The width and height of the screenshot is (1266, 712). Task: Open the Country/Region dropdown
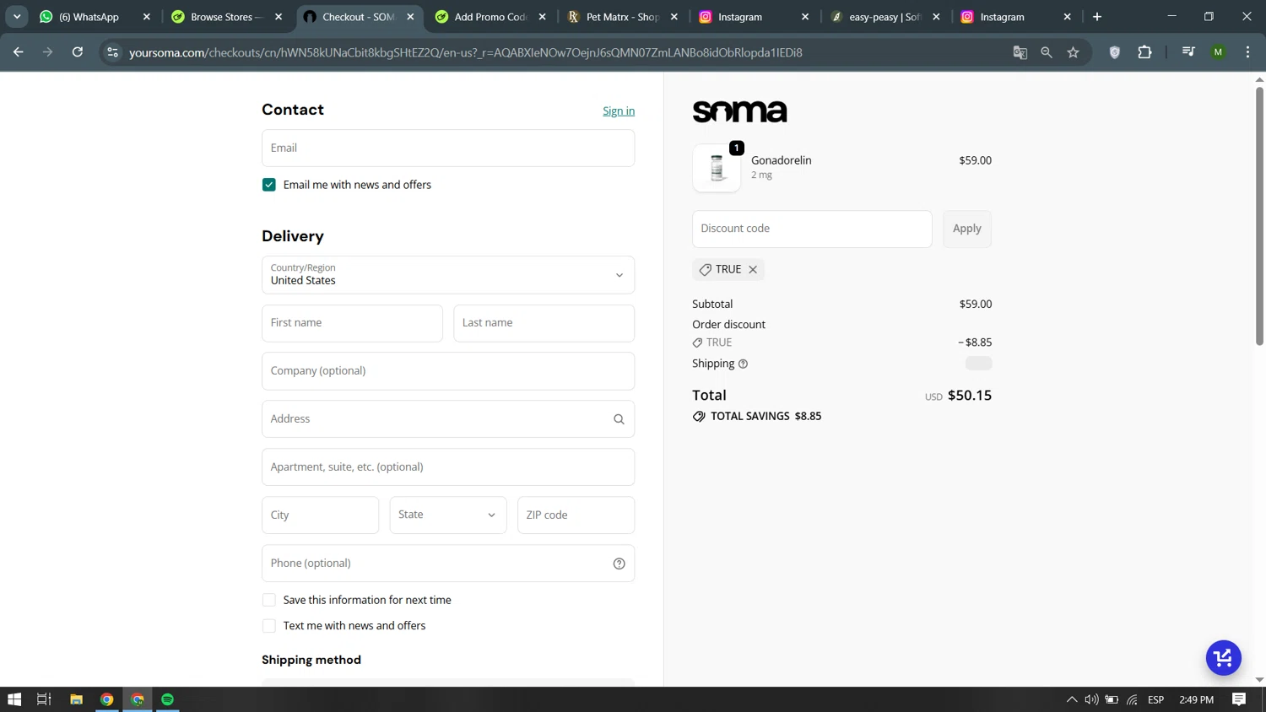(x=448, y=275)
